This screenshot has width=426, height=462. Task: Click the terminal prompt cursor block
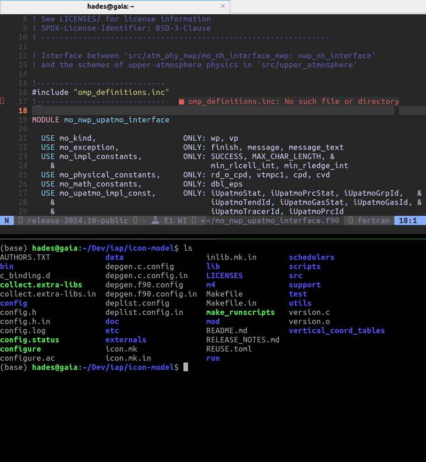186,367
